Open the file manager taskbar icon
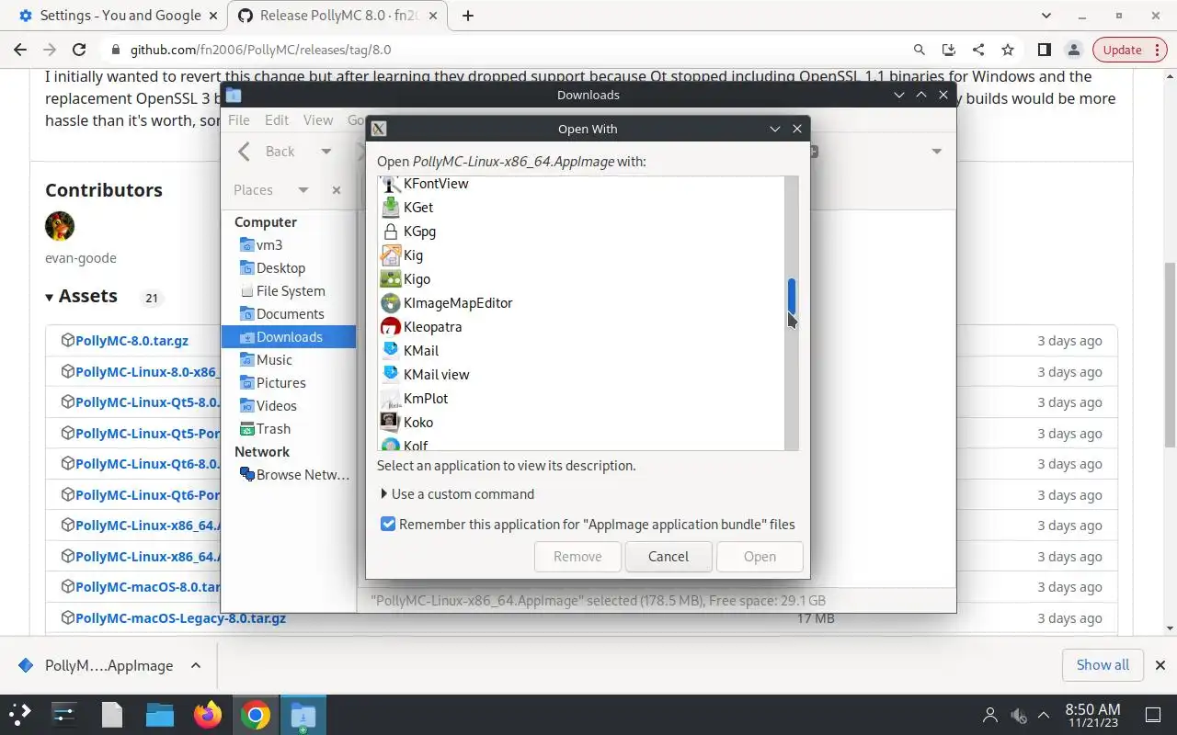The height and width of the screenshot is (735, 1177). pos(160,715)
